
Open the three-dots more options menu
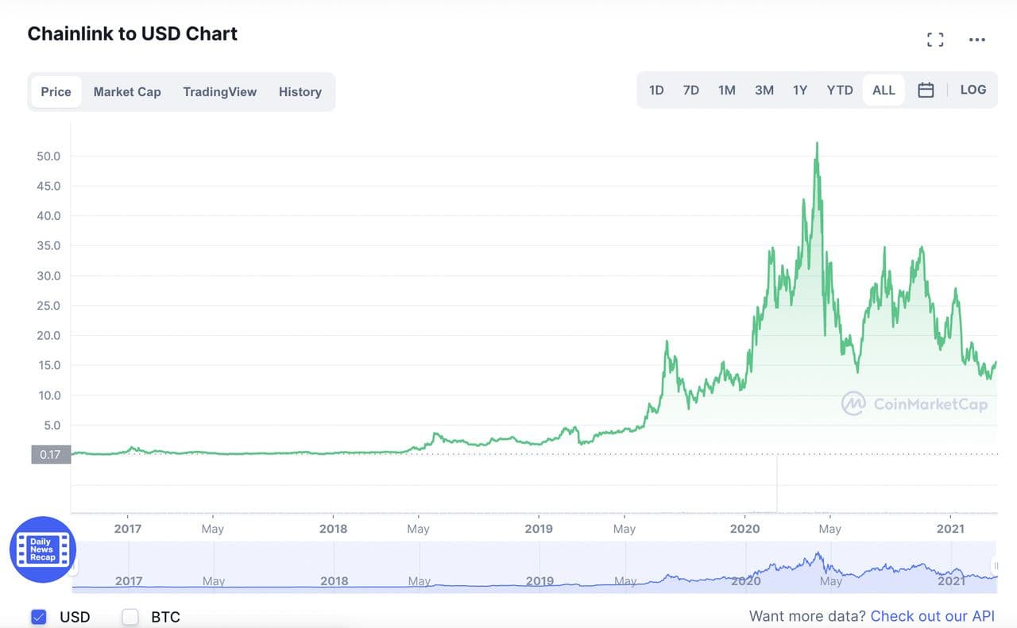pyautogui.click(x=976, y=40)
